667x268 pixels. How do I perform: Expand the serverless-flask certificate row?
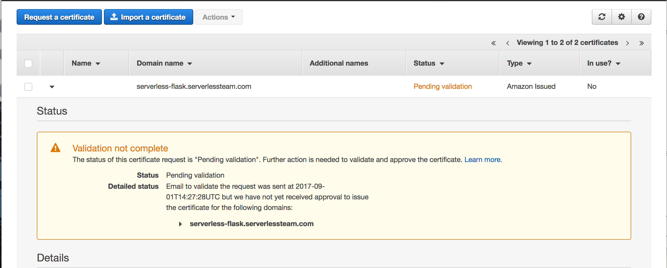tap(52, 87)
